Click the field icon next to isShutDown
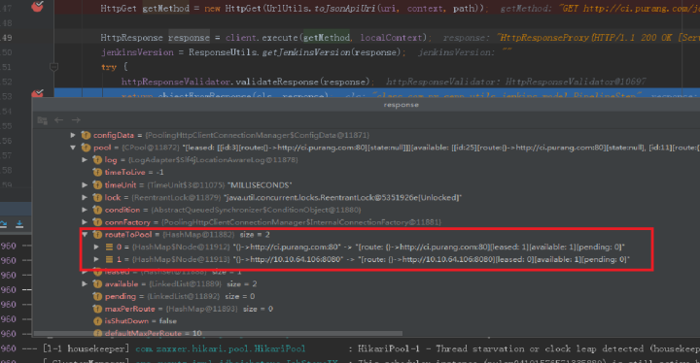Image resolution: width=700 pixels, height=363 pixels. 97,321
